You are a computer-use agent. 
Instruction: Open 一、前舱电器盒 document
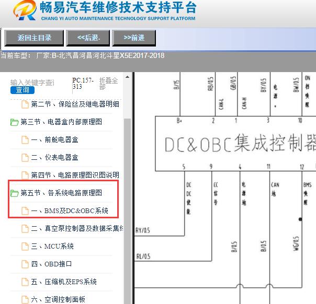coord(54,139)
